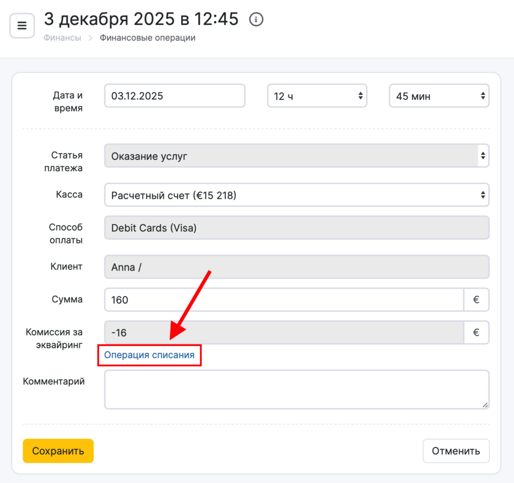
Task: Grab the comment textarea resize handle
Action: 484,404
